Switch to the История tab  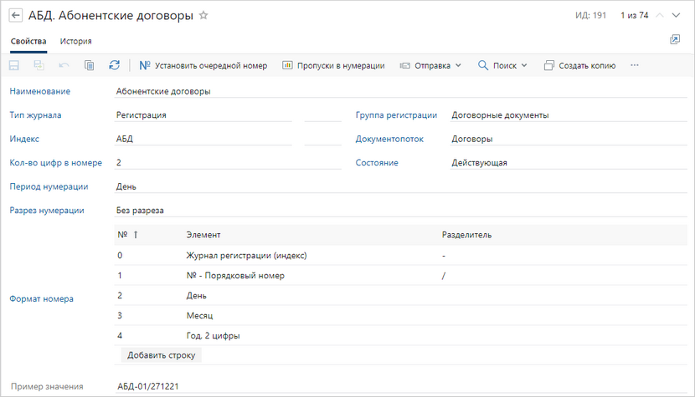coord(75,41)
